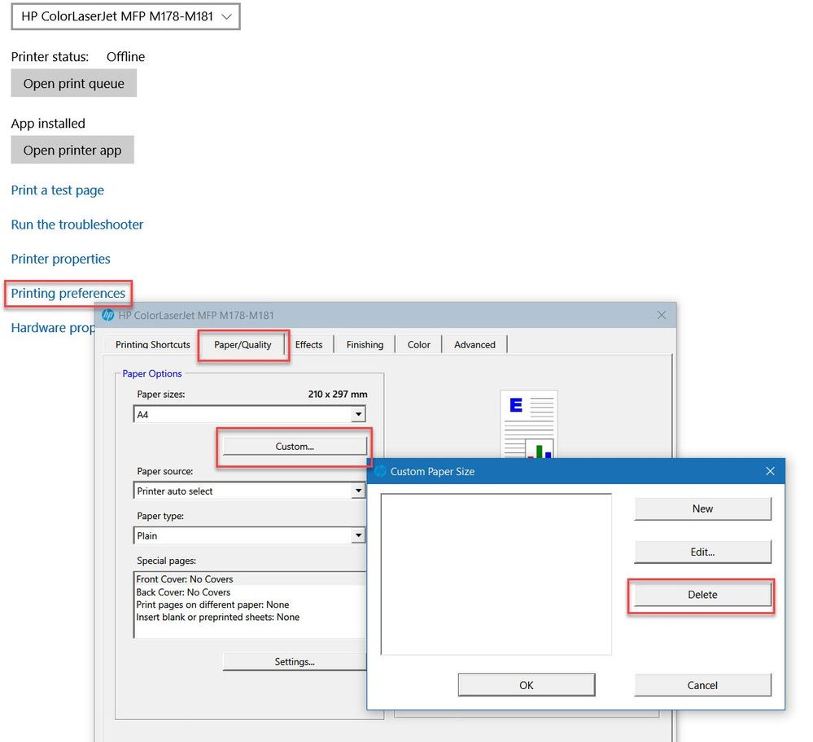Screen dimensions: 813x742
Task: Click the Open printer app button
Action: coord(72,150)
